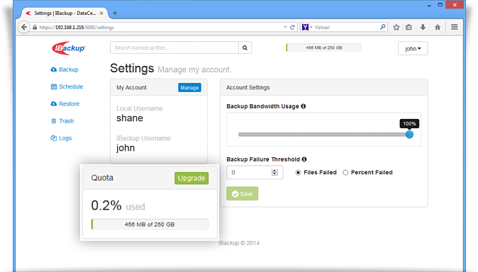Click the Search backed up files field
Viewport: 478px width, 272px height.
click(x=174, y=48)
